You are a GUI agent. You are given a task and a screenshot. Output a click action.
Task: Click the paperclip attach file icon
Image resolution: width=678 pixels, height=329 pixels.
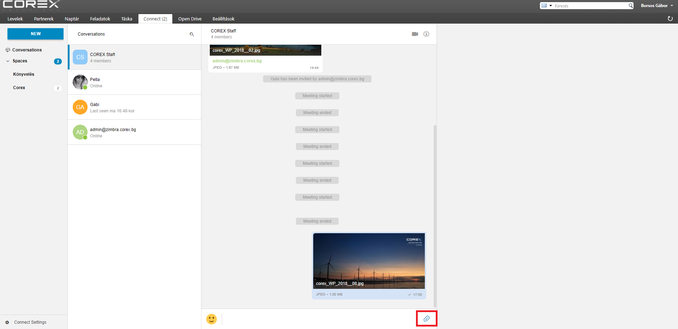click(x=427, y=319)
